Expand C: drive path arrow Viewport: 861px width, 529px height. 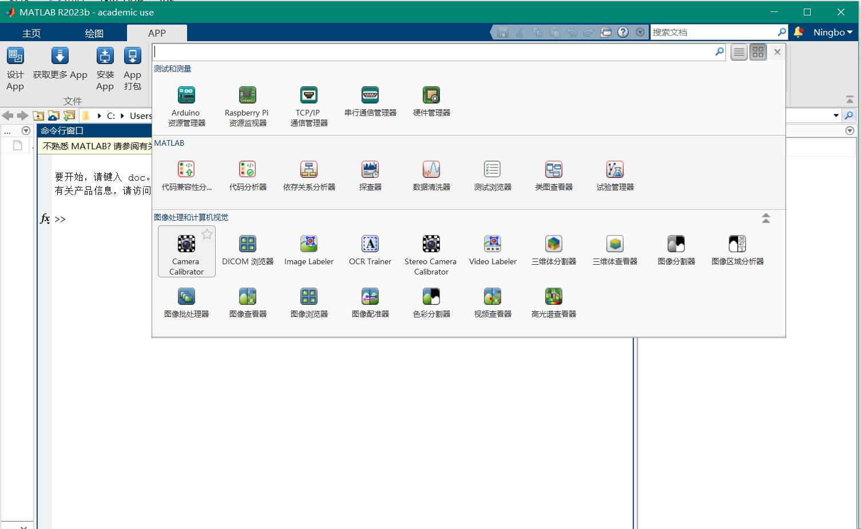(x=122, y=116)
